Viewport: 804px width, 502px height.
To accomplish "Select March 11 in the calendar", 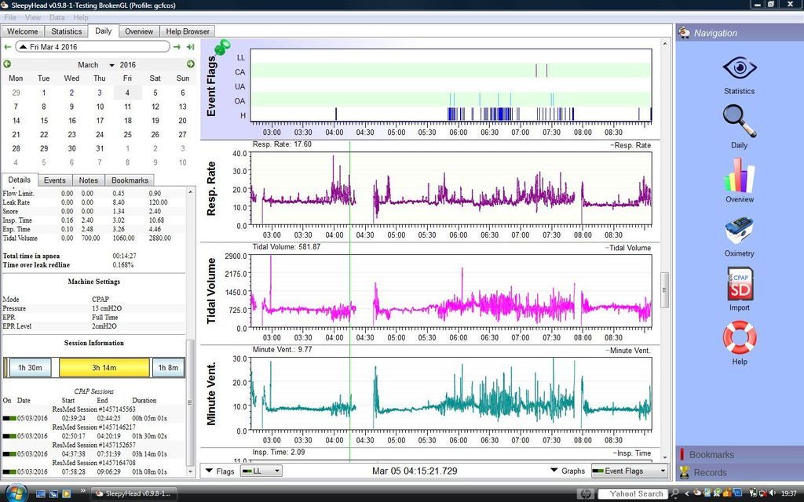I will 127,107.
